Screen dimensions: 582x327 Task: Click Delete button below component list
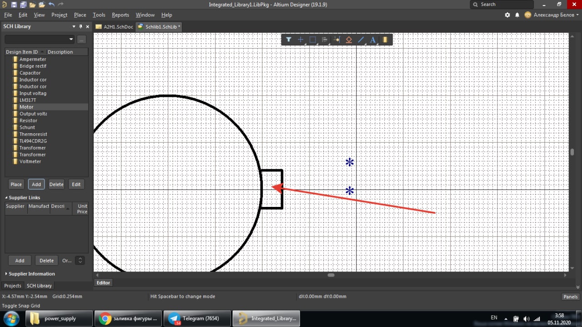(x=56, y=184)
